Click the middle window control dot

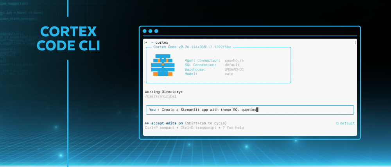click(x=151, y=31)
